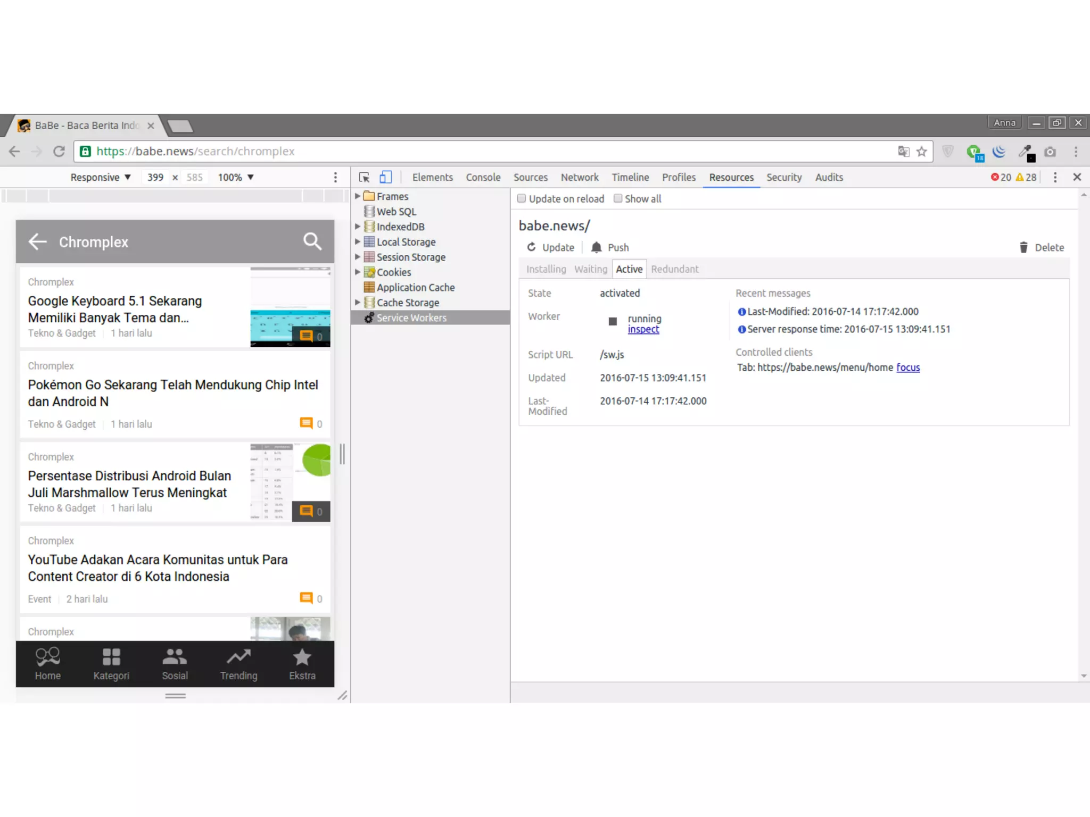1090x817 pixels.
Task: Switch to the Console tab
Action: click(483, 177)
